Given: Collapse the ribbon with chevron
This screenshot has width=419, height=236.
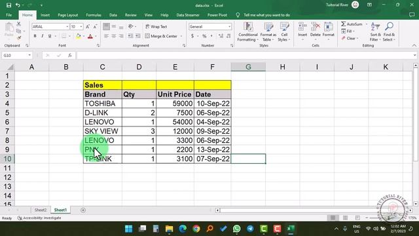Looking at the screenshot, I should [x=414, y=45].
